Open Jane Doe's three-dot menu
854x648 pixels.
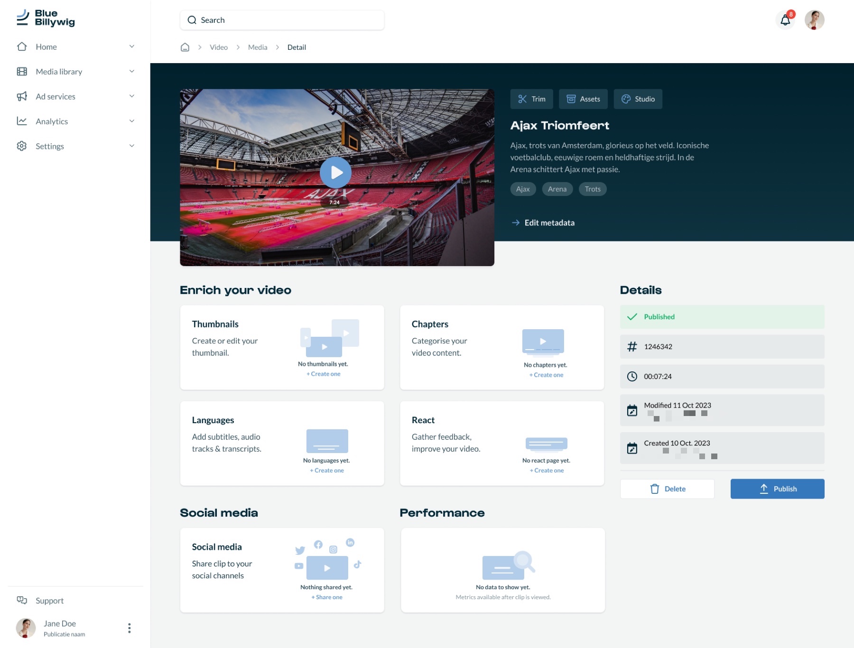coord(129,628)
